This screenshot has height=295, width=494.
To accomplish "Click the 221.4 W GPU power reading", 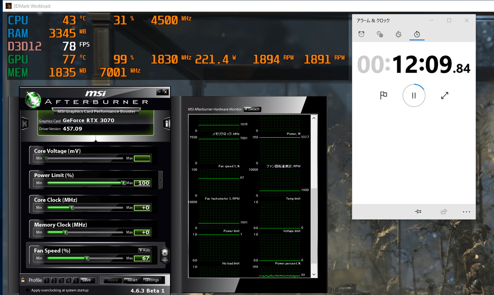I will pyautogui.click(x=216, y=59).
